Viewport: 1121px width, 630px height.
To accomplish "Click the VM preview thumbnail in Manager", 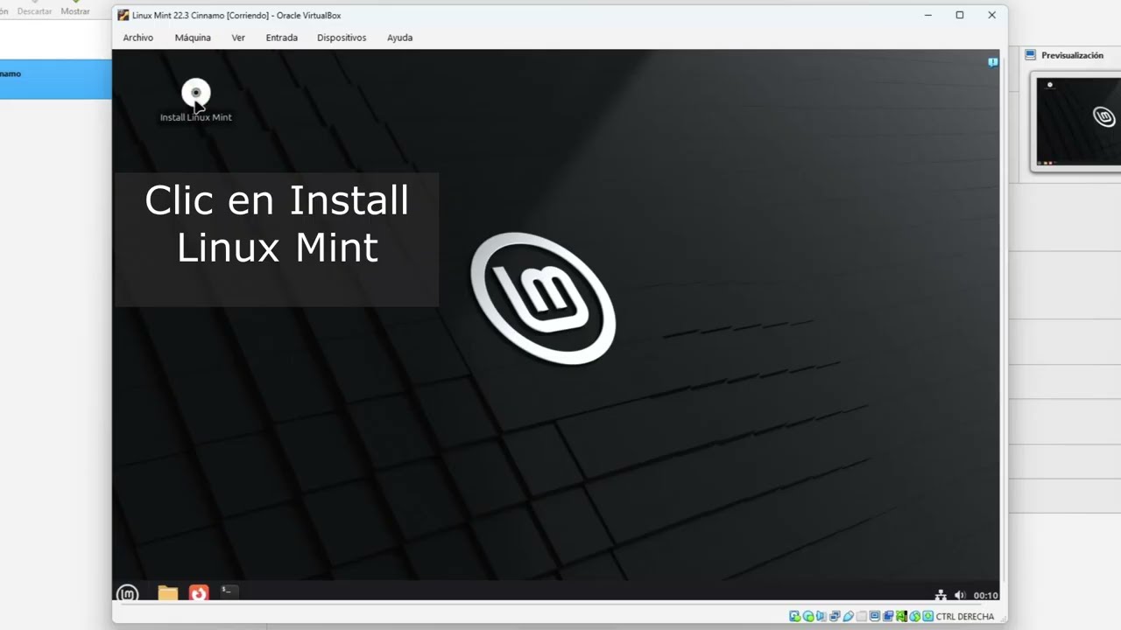I will click(x=1078, y=122).
